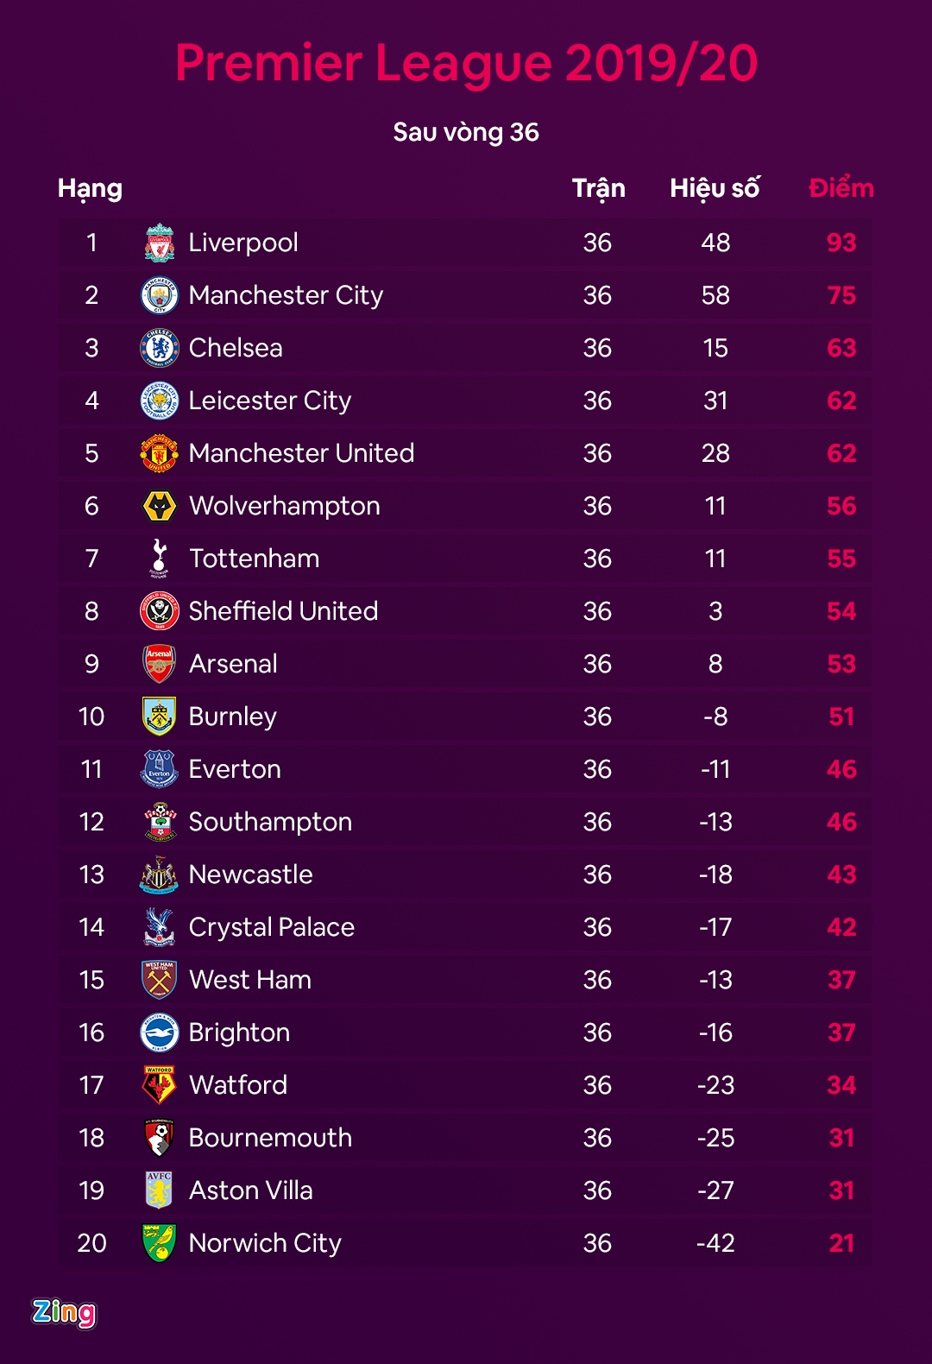This screenshot has height=1364, width=932.
Task: Click Liverpool's 93 points value
Action: point(841,243)
